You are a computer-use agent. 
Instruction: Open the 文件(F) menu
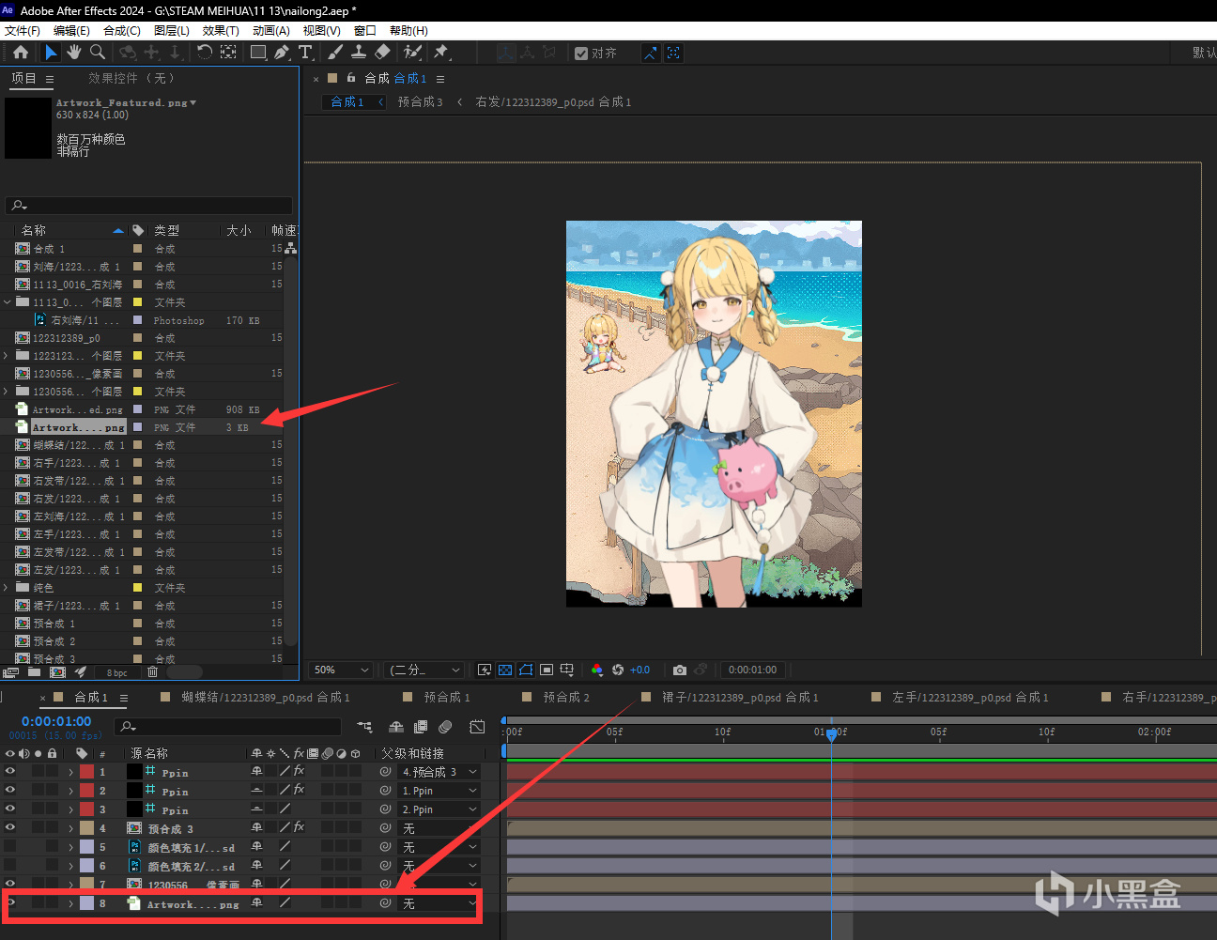coord(23,31)
